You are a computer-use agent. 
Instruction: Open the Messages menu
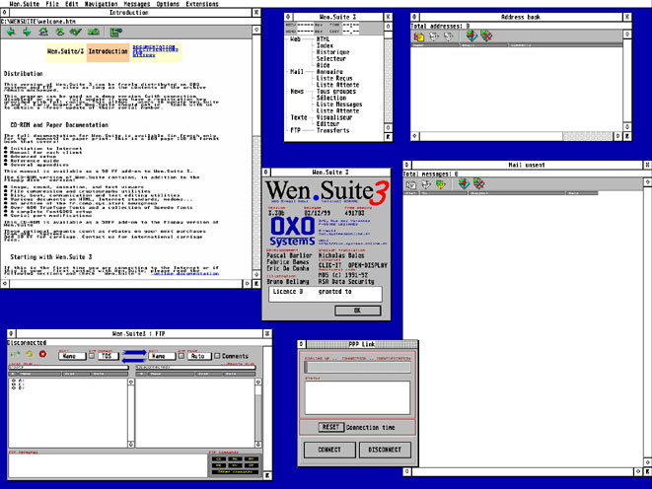click(x=137, y=4)
